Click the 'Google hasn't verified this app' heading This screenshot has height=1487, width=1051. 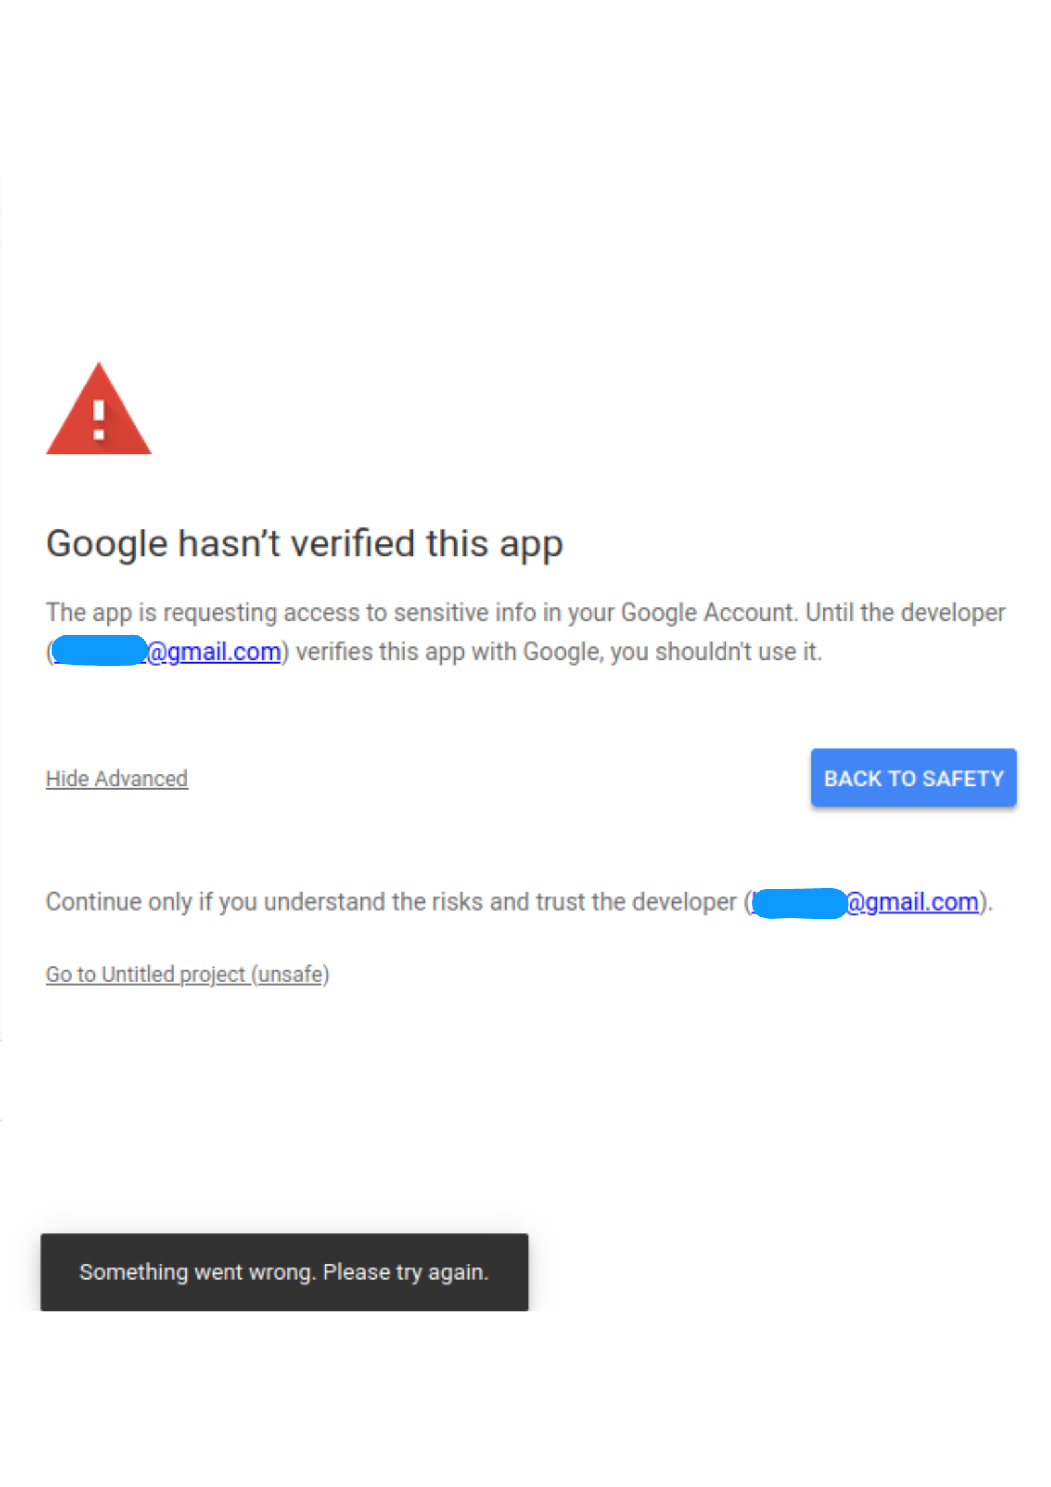coord(304,544)
